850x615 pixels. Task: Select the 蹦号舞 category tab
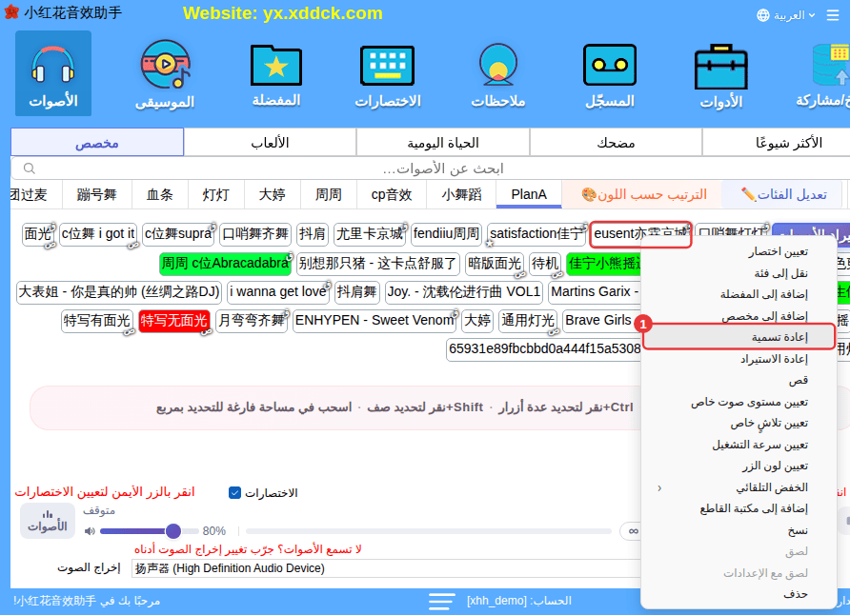coord(97,194)
